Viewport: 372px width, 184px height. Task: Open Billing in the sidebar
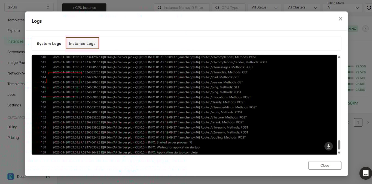click(12, 127)
